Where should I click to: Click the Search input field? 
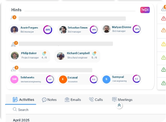click(86, 109)
